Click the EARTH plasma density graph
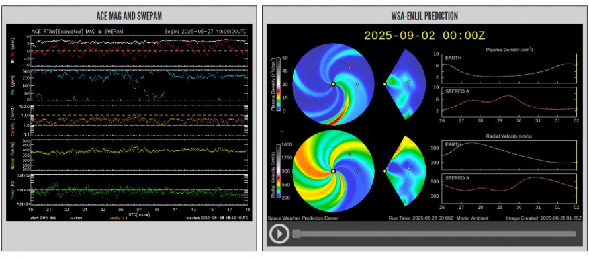Screen dimensions: 589x258 [509, 69]
